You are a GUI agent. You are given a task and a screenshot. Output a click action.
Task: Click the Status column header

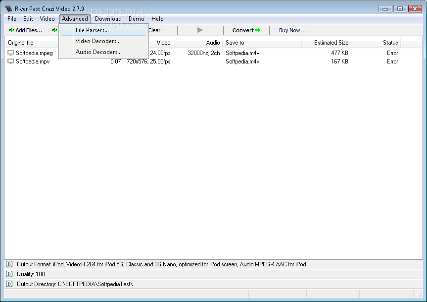tap(376, 43)
